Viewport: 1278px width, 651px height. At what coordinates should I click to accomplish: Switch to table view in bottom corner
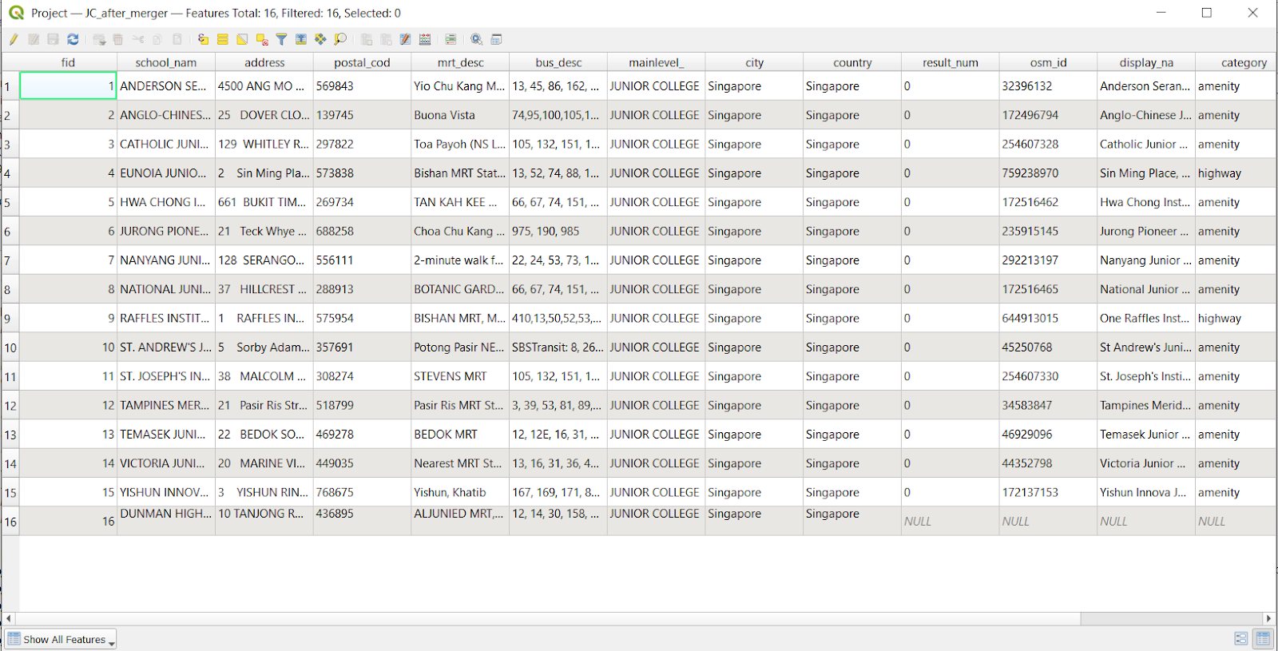coord(1263,638)
